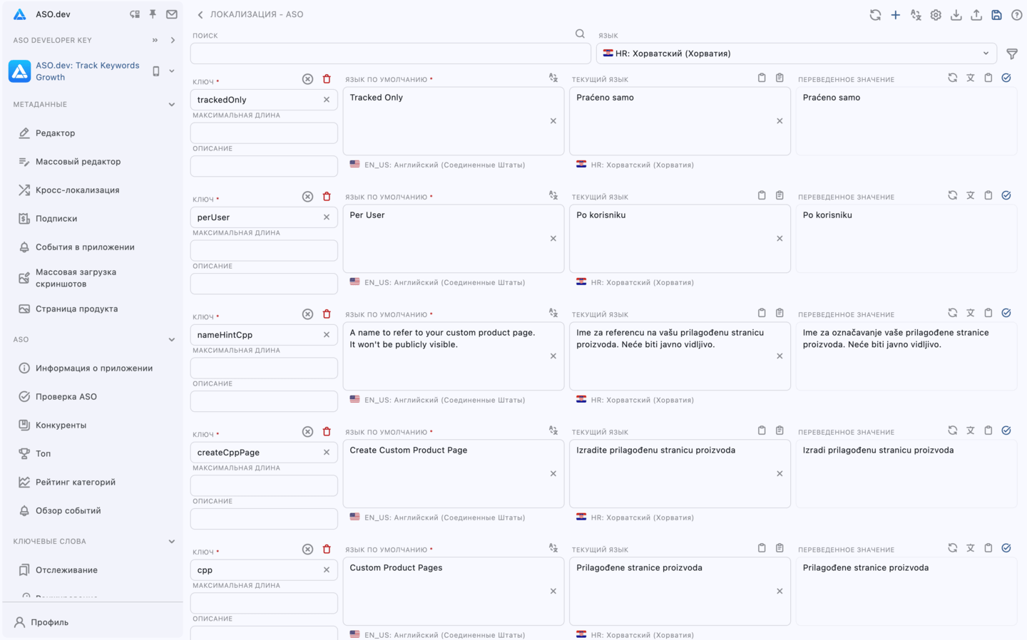Click the Поиск search input field
Viewport: 1027px width, 640px height.
390,53
